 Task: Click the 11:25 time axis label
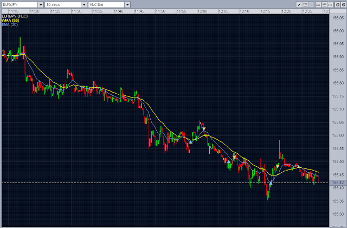[55, 11]
